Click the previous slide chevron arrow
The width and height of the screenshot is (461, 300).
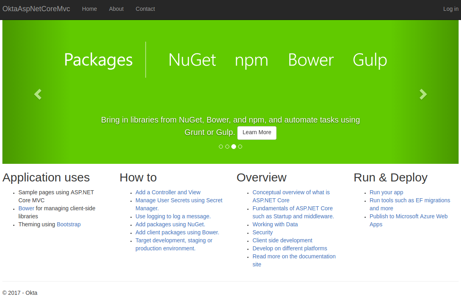(x=38, y=94)
